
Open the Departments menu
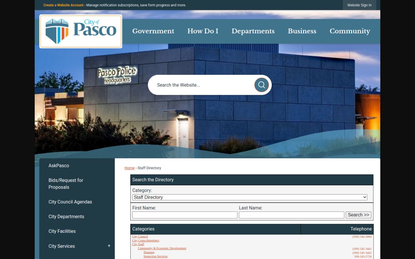click(x=253, y=31)
